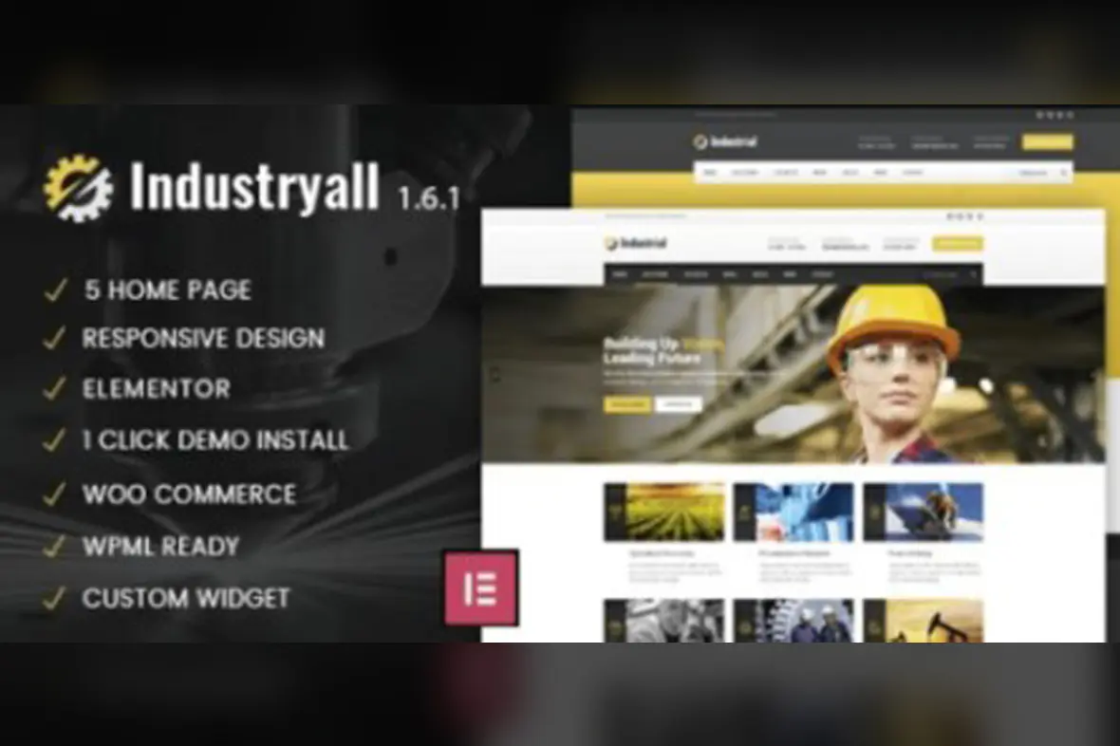Click the checkmark beside 5 HOME PAGE
The height and width of the screenshot is (746, 1120).
(x=56, y=290)
